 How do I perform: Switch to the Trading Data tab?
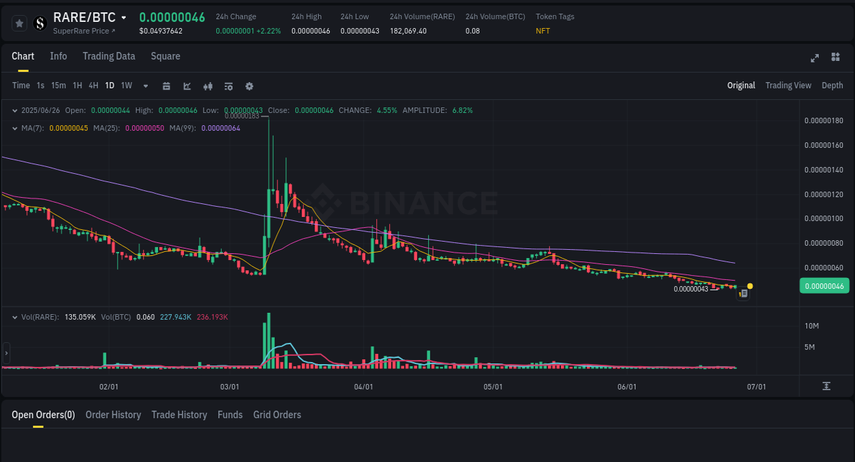click(109, 56)
